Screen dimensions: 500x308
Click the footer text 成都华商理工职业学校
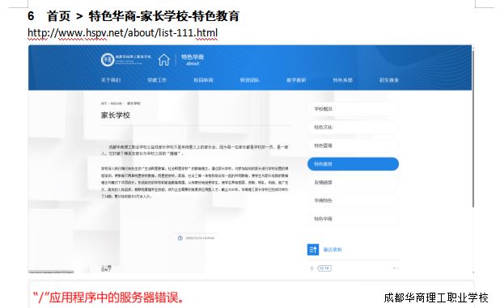(x=436, y=297)
